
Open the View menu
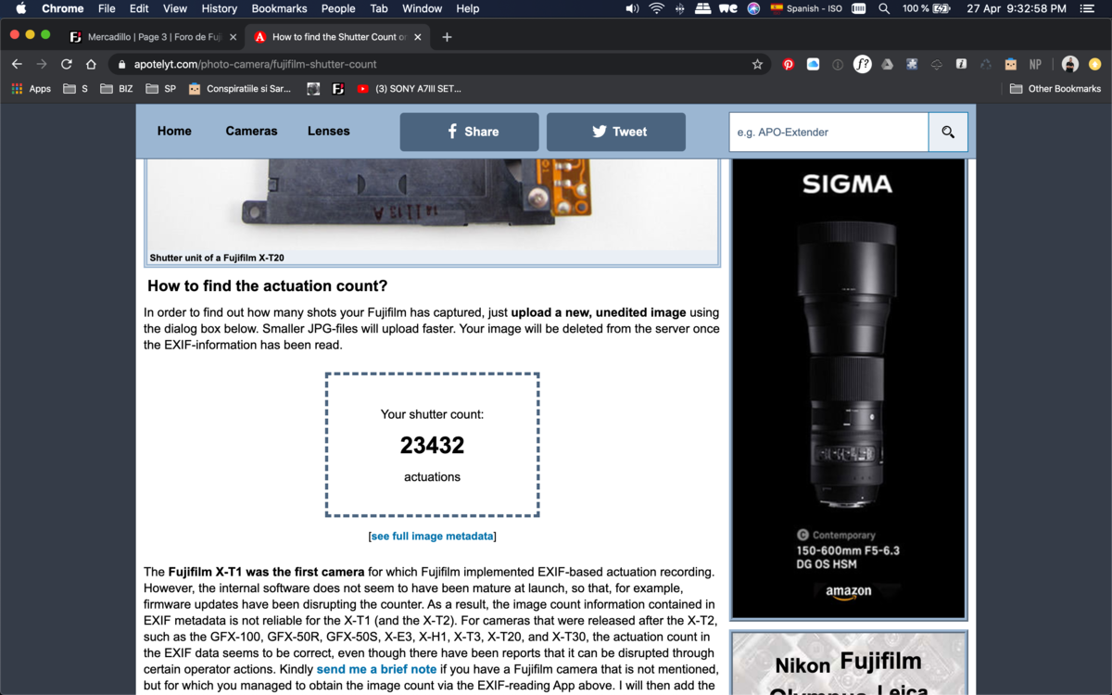pyautogui.click(x=175, y=8)
